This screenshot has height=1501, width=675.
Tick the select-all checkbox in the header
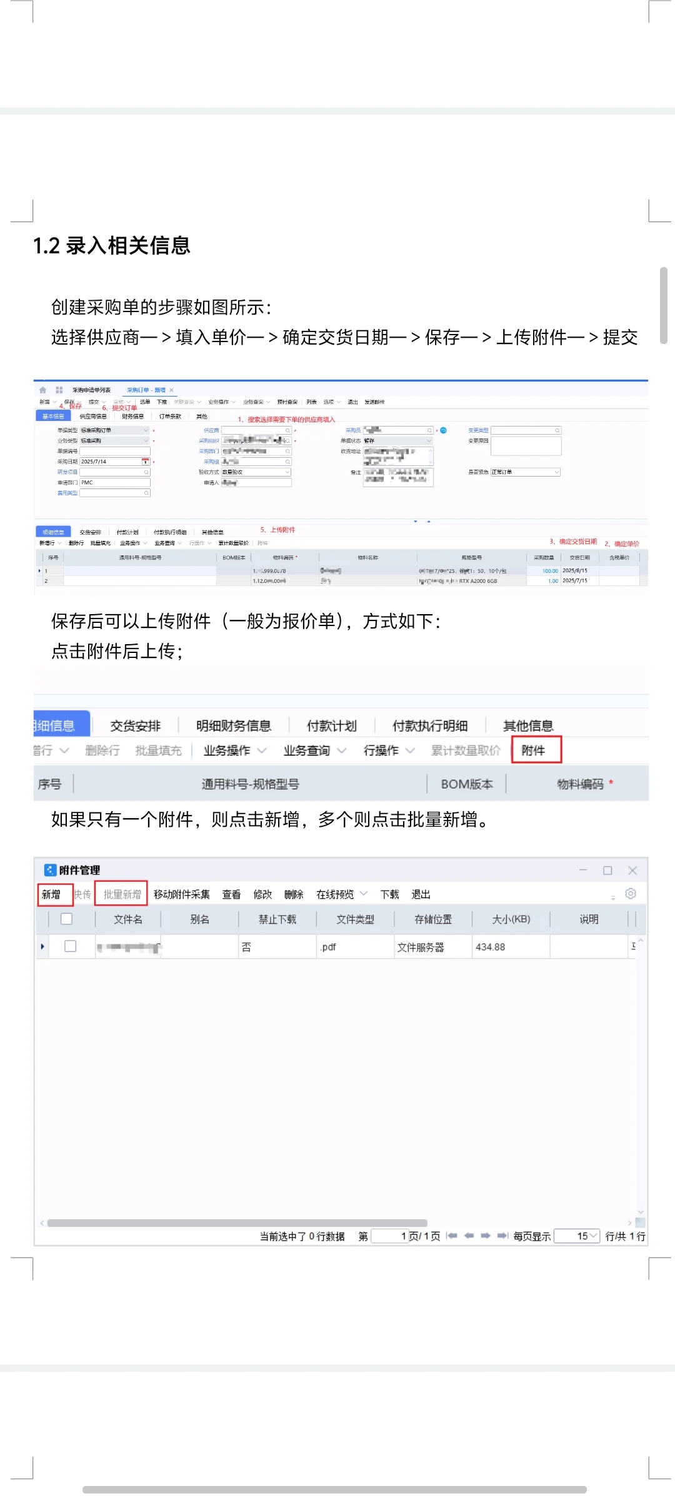[x=66, y=919]
